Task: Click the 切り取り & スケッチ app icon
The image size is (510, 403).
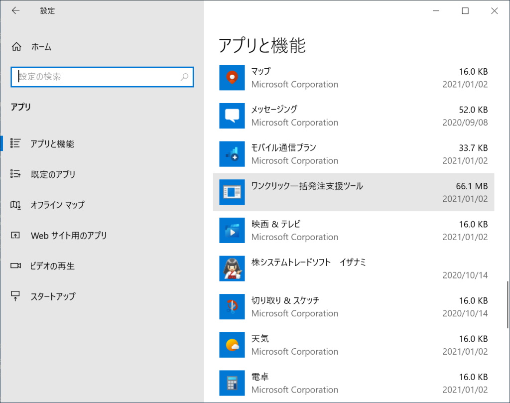Action: 232,306
